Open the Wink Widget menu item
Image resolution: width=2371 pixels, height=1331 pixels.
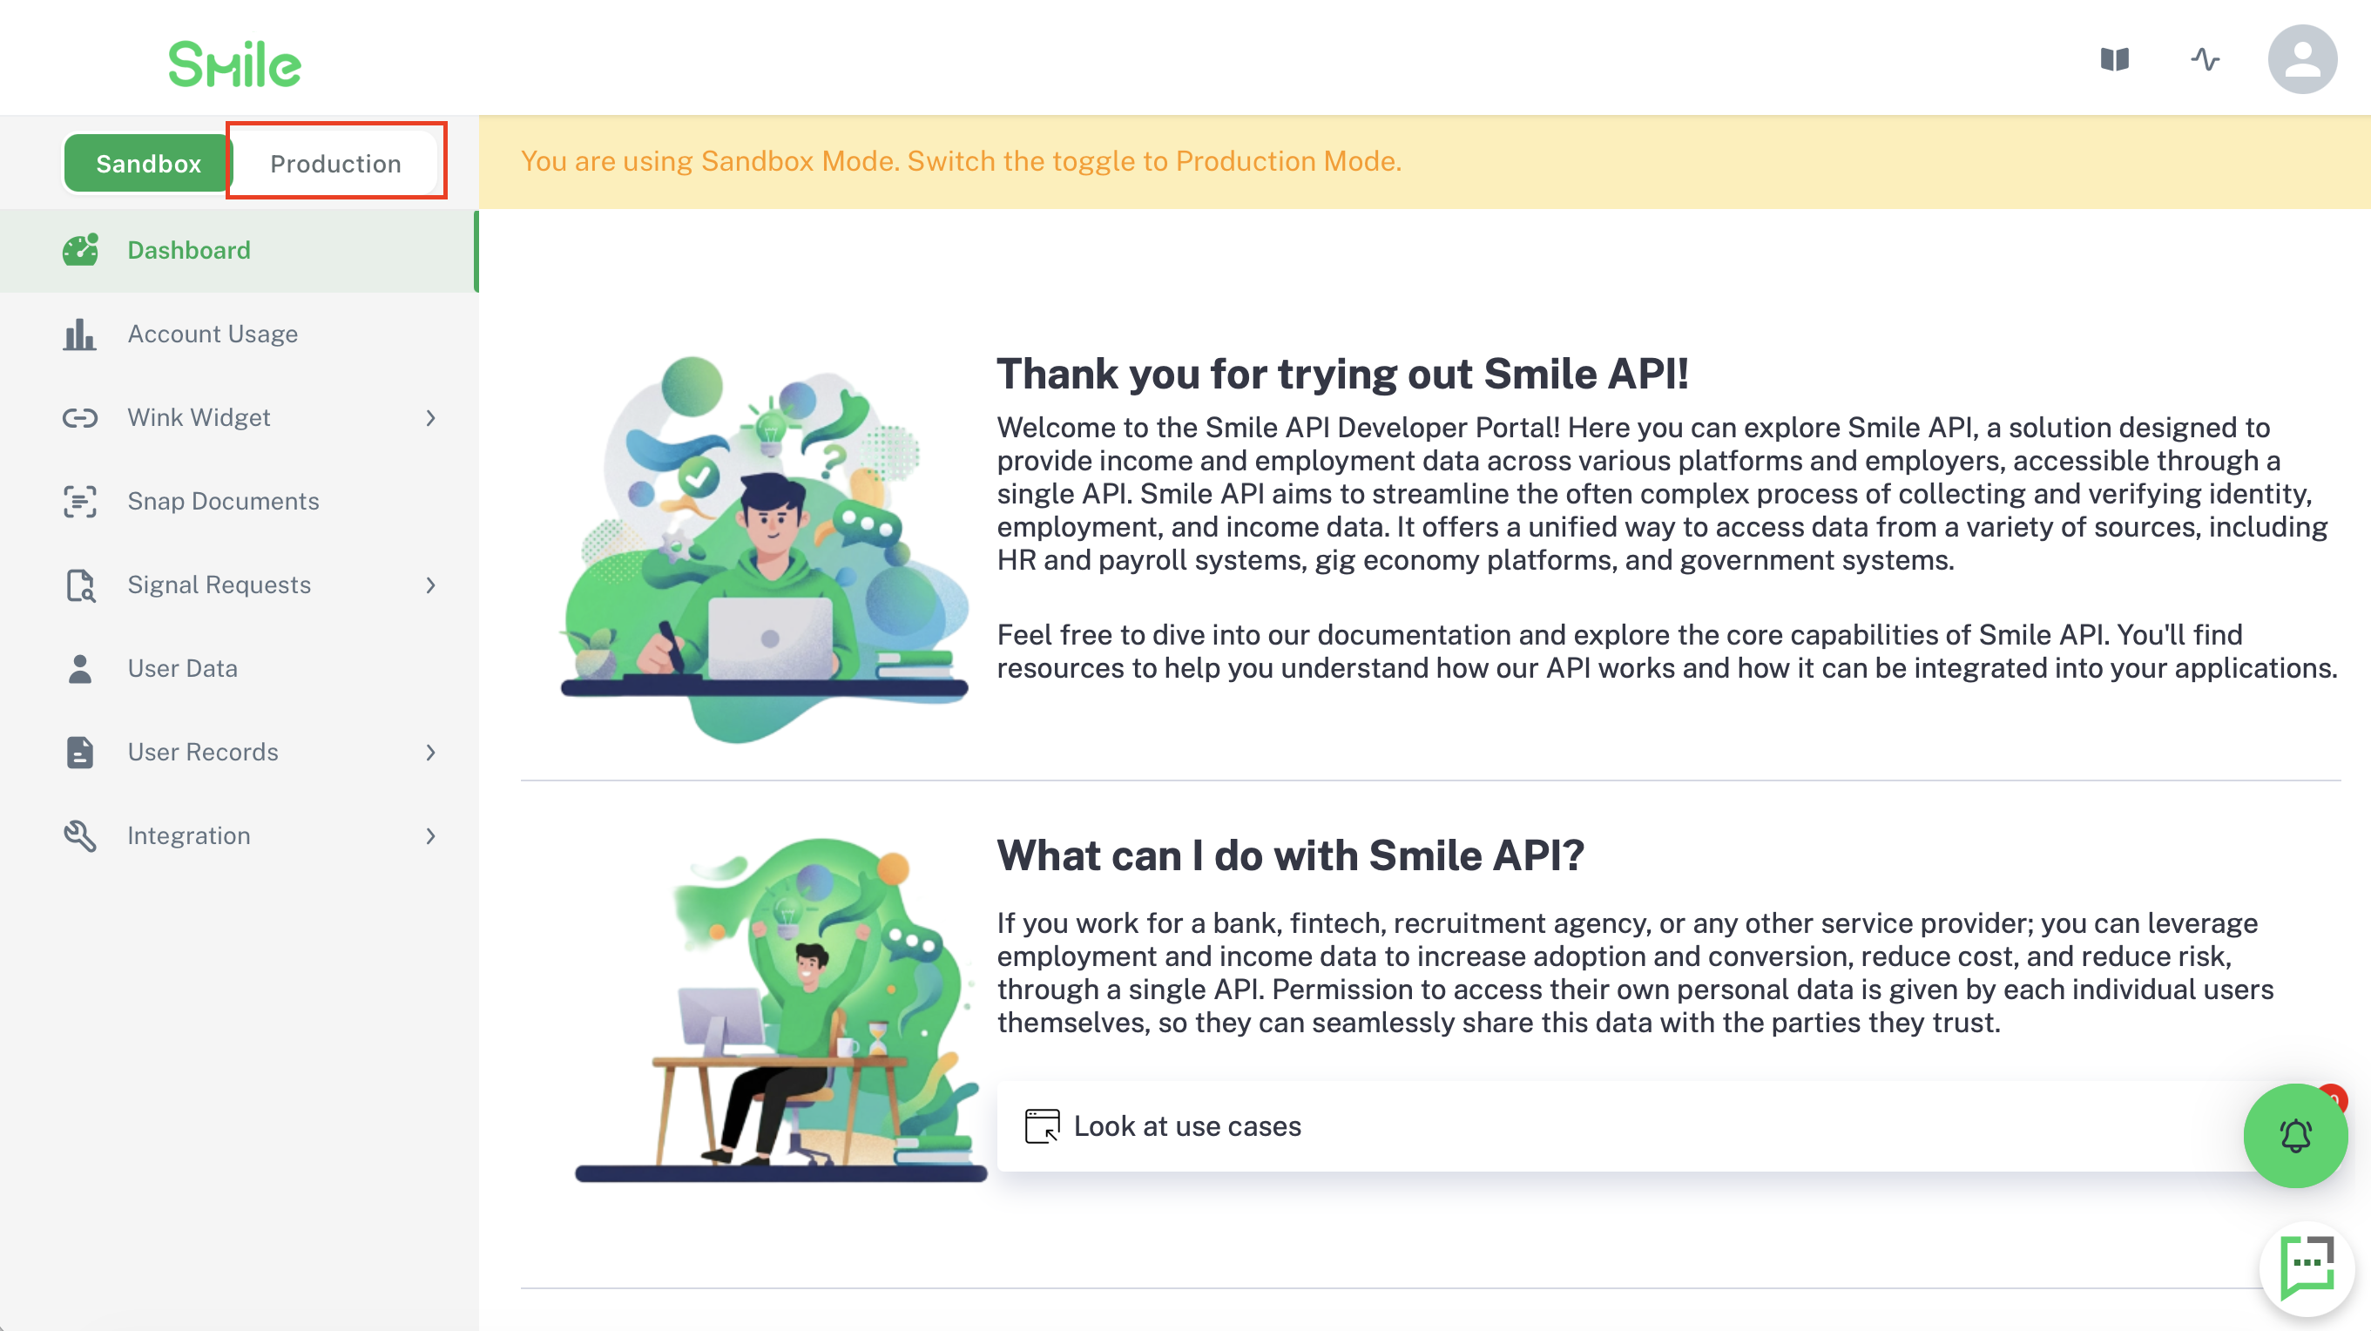[x=238, y=418]
